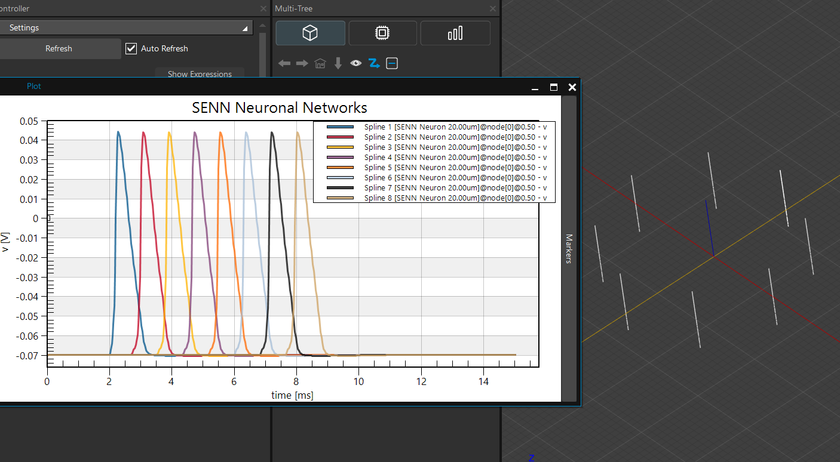The width and height of the screenshot is (840, 462).
Task: Click the Spline 1 blue legend swatch
Action: point(341,127)
